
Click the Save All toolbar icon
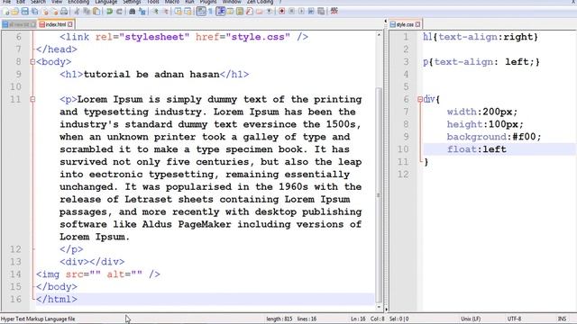tap(34, 12)
